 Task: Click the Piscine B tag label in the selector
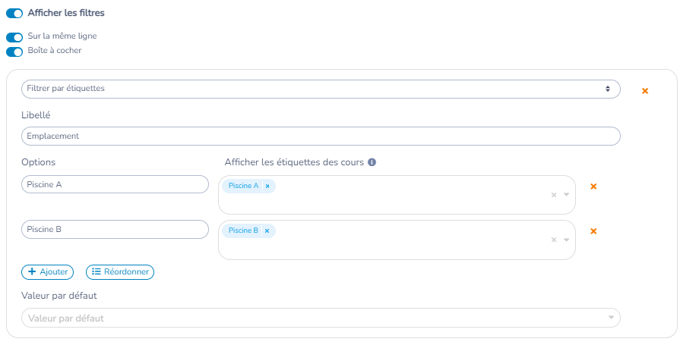[x=243, y=231]
